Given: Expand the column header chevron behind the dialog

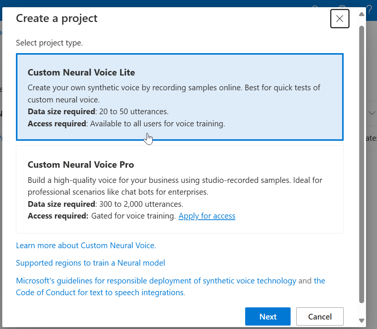Looking at the screenshot, I should coord(372,113).
